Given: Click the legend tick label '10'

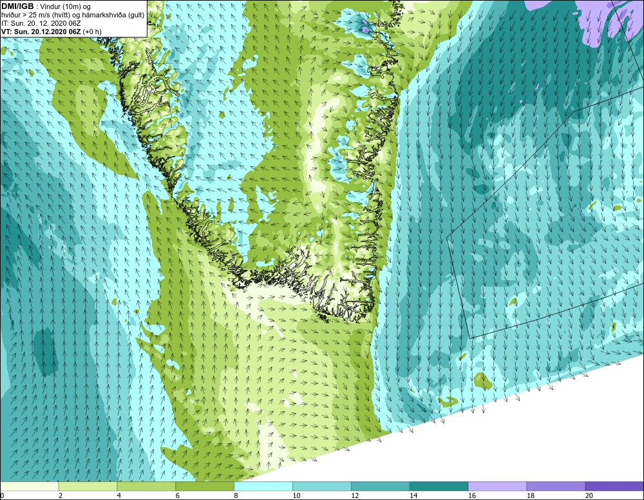Looking at the screenshot, I should pyautogui.click(x=296, y=495).
